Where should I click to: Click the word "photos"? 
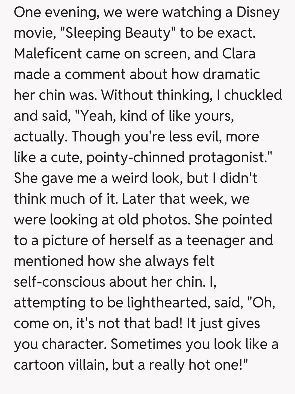pyautogui.click(x=166, y=219)
